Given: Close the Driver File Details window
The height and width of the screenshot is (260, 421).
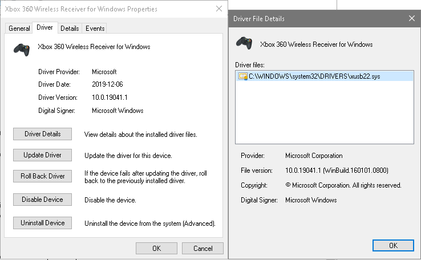Looking at the screenshot, I should pyautogui.click(x=412, y=18).
